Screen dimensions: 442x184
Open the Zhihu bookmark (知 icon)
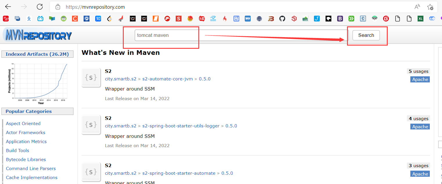(98, 19)
